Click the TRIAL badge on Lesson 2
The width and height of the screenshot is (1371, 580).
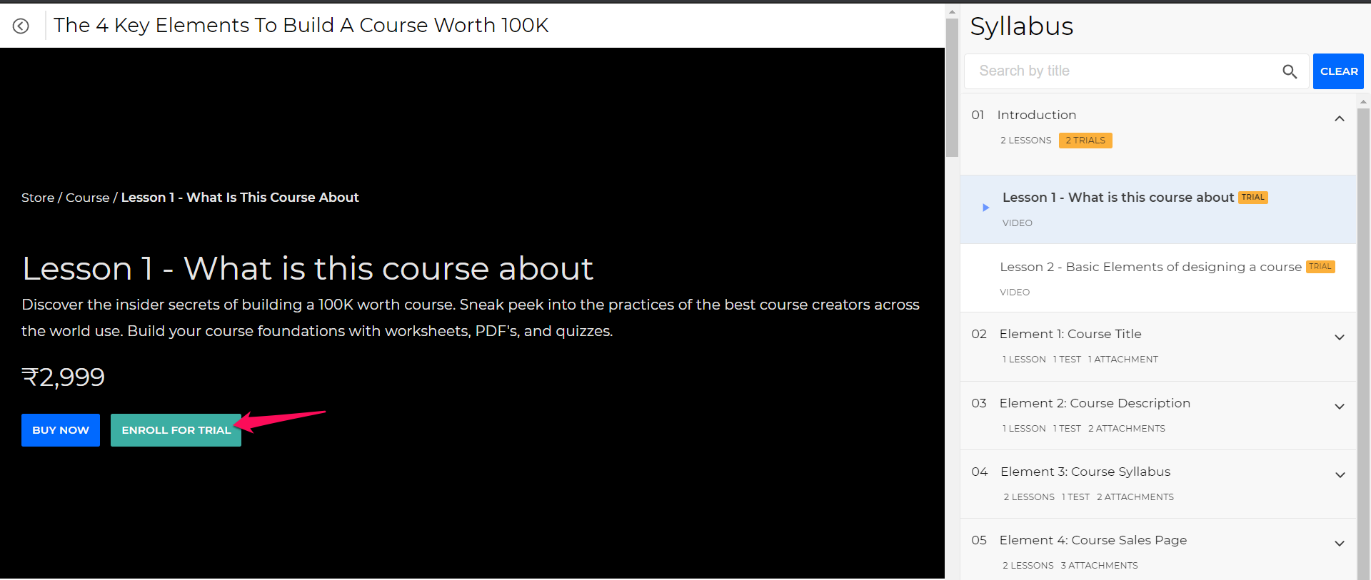pos(1320,267)
